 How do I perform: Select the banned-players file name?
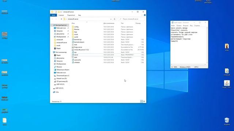(79, 42)
